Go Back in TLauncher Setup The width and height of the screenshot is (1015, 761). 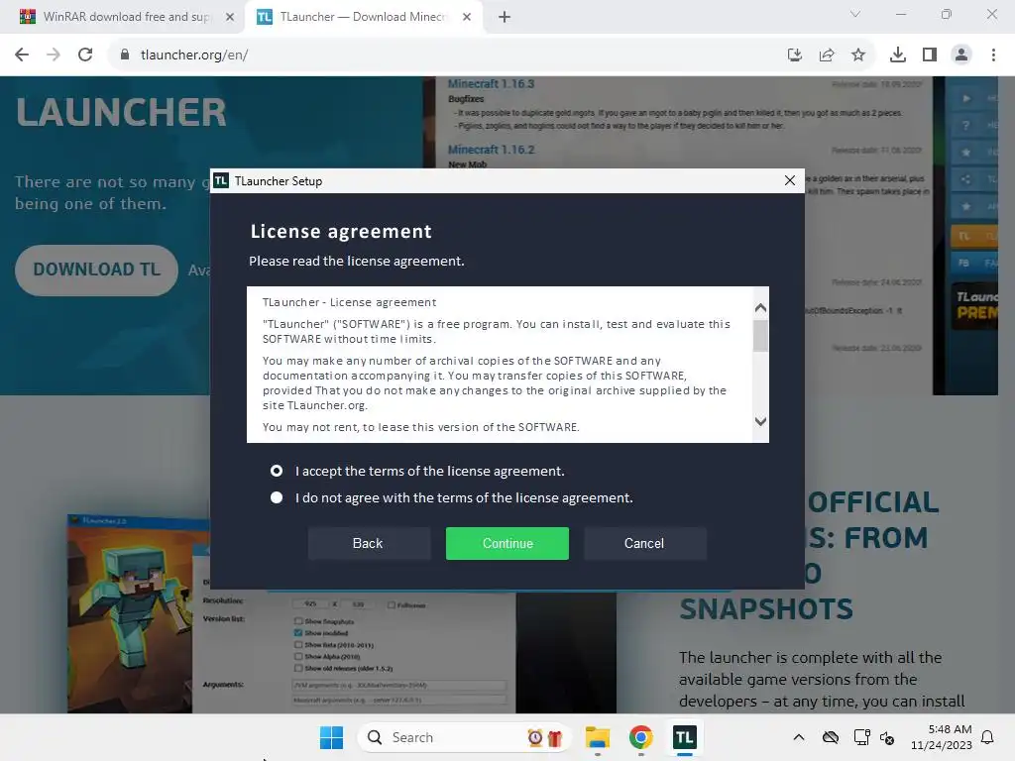click(369, 544)
